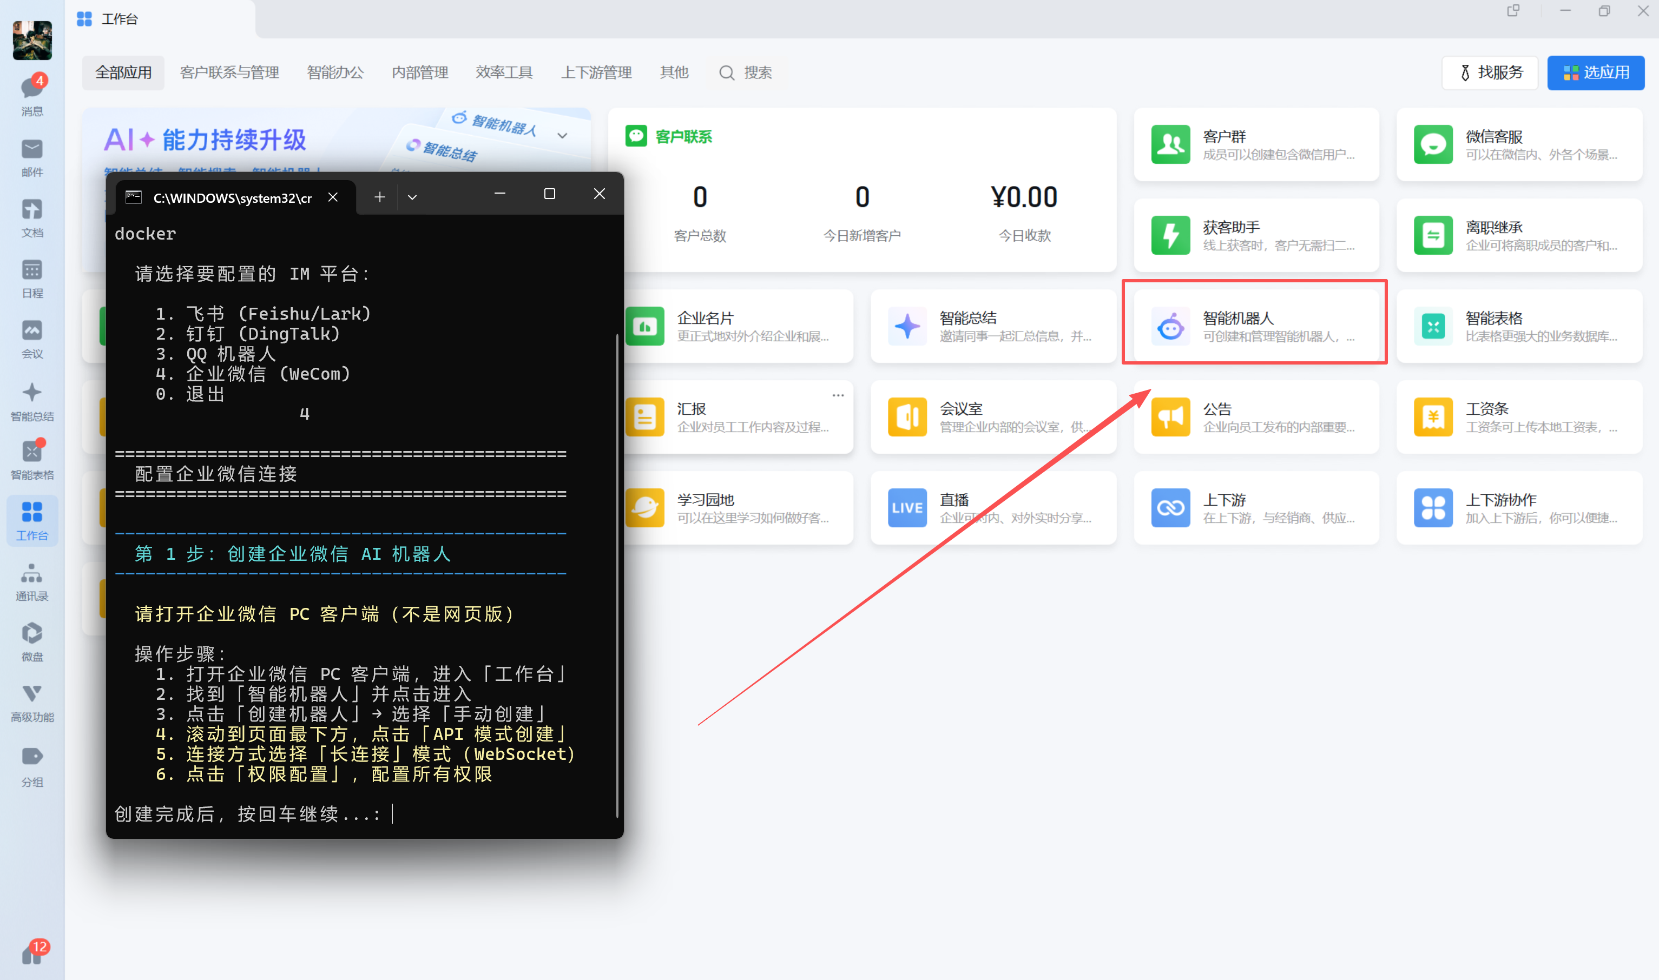The image size is (1659, 980).
Task: Open the 邮件 mail icon in sidebar
Action: [32, 150]
